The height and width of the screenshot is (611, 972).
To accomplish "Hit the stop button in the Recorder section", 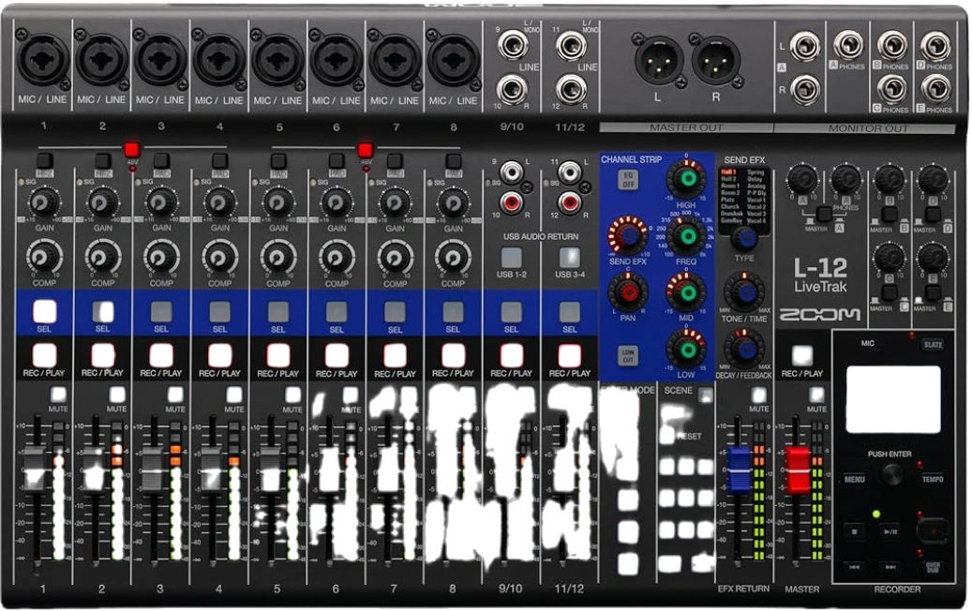I will [855, 531].
